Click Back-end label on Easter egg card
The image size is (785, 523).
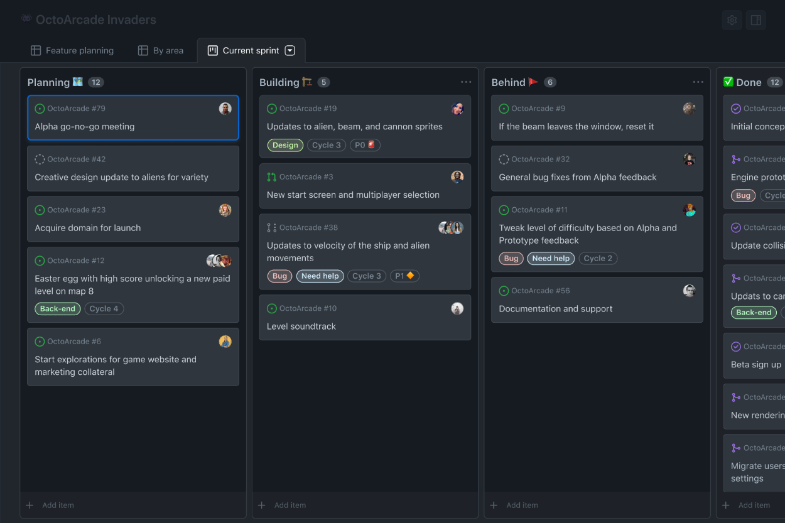[58, 309]
